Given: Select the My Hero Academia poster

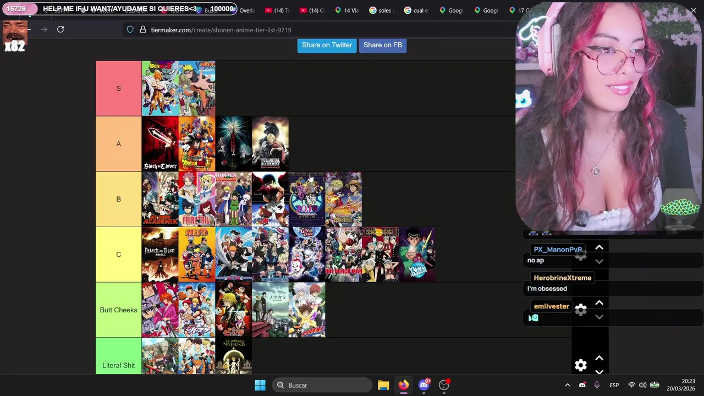Looking at the screenshot, I should click(160, 199).
